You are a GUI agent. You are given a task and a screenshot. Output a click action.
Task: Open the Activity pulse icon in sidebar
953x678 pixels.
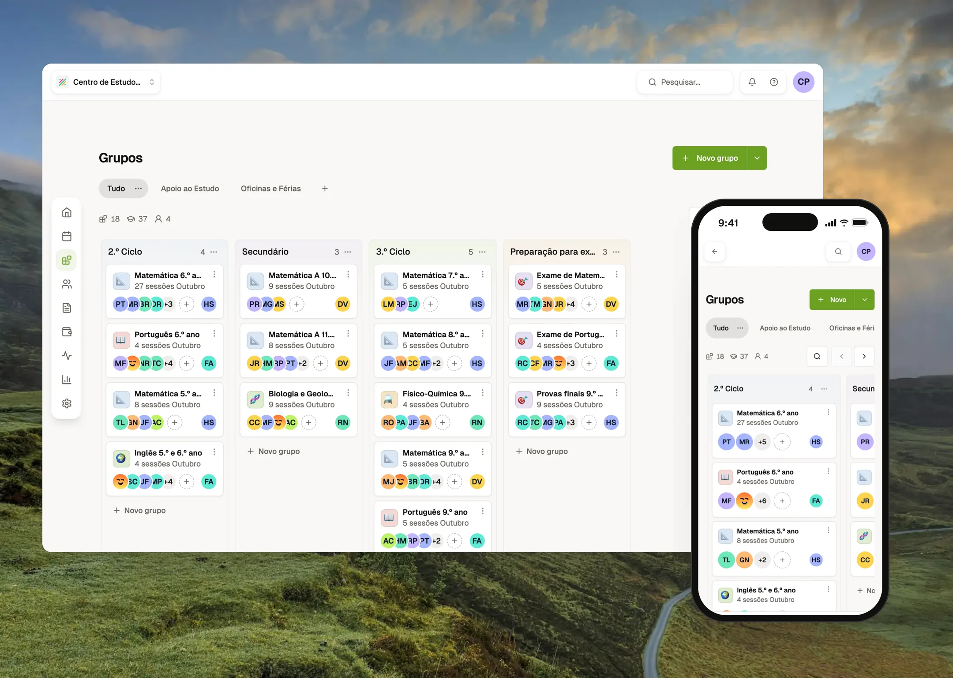click(x=67, y=355)
